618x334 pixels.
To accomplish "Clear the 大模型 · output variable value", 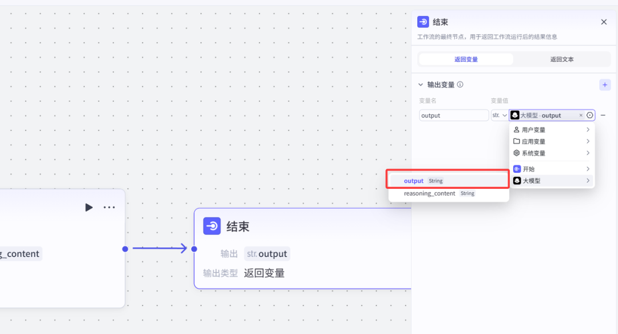I will tap(581, 116).
